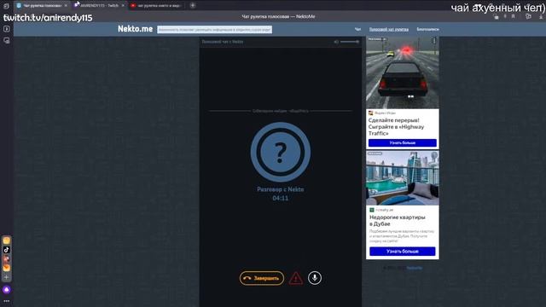
Task: Click the Сделайте перерыв Highway Traffic headline
Action: (396, 127)
